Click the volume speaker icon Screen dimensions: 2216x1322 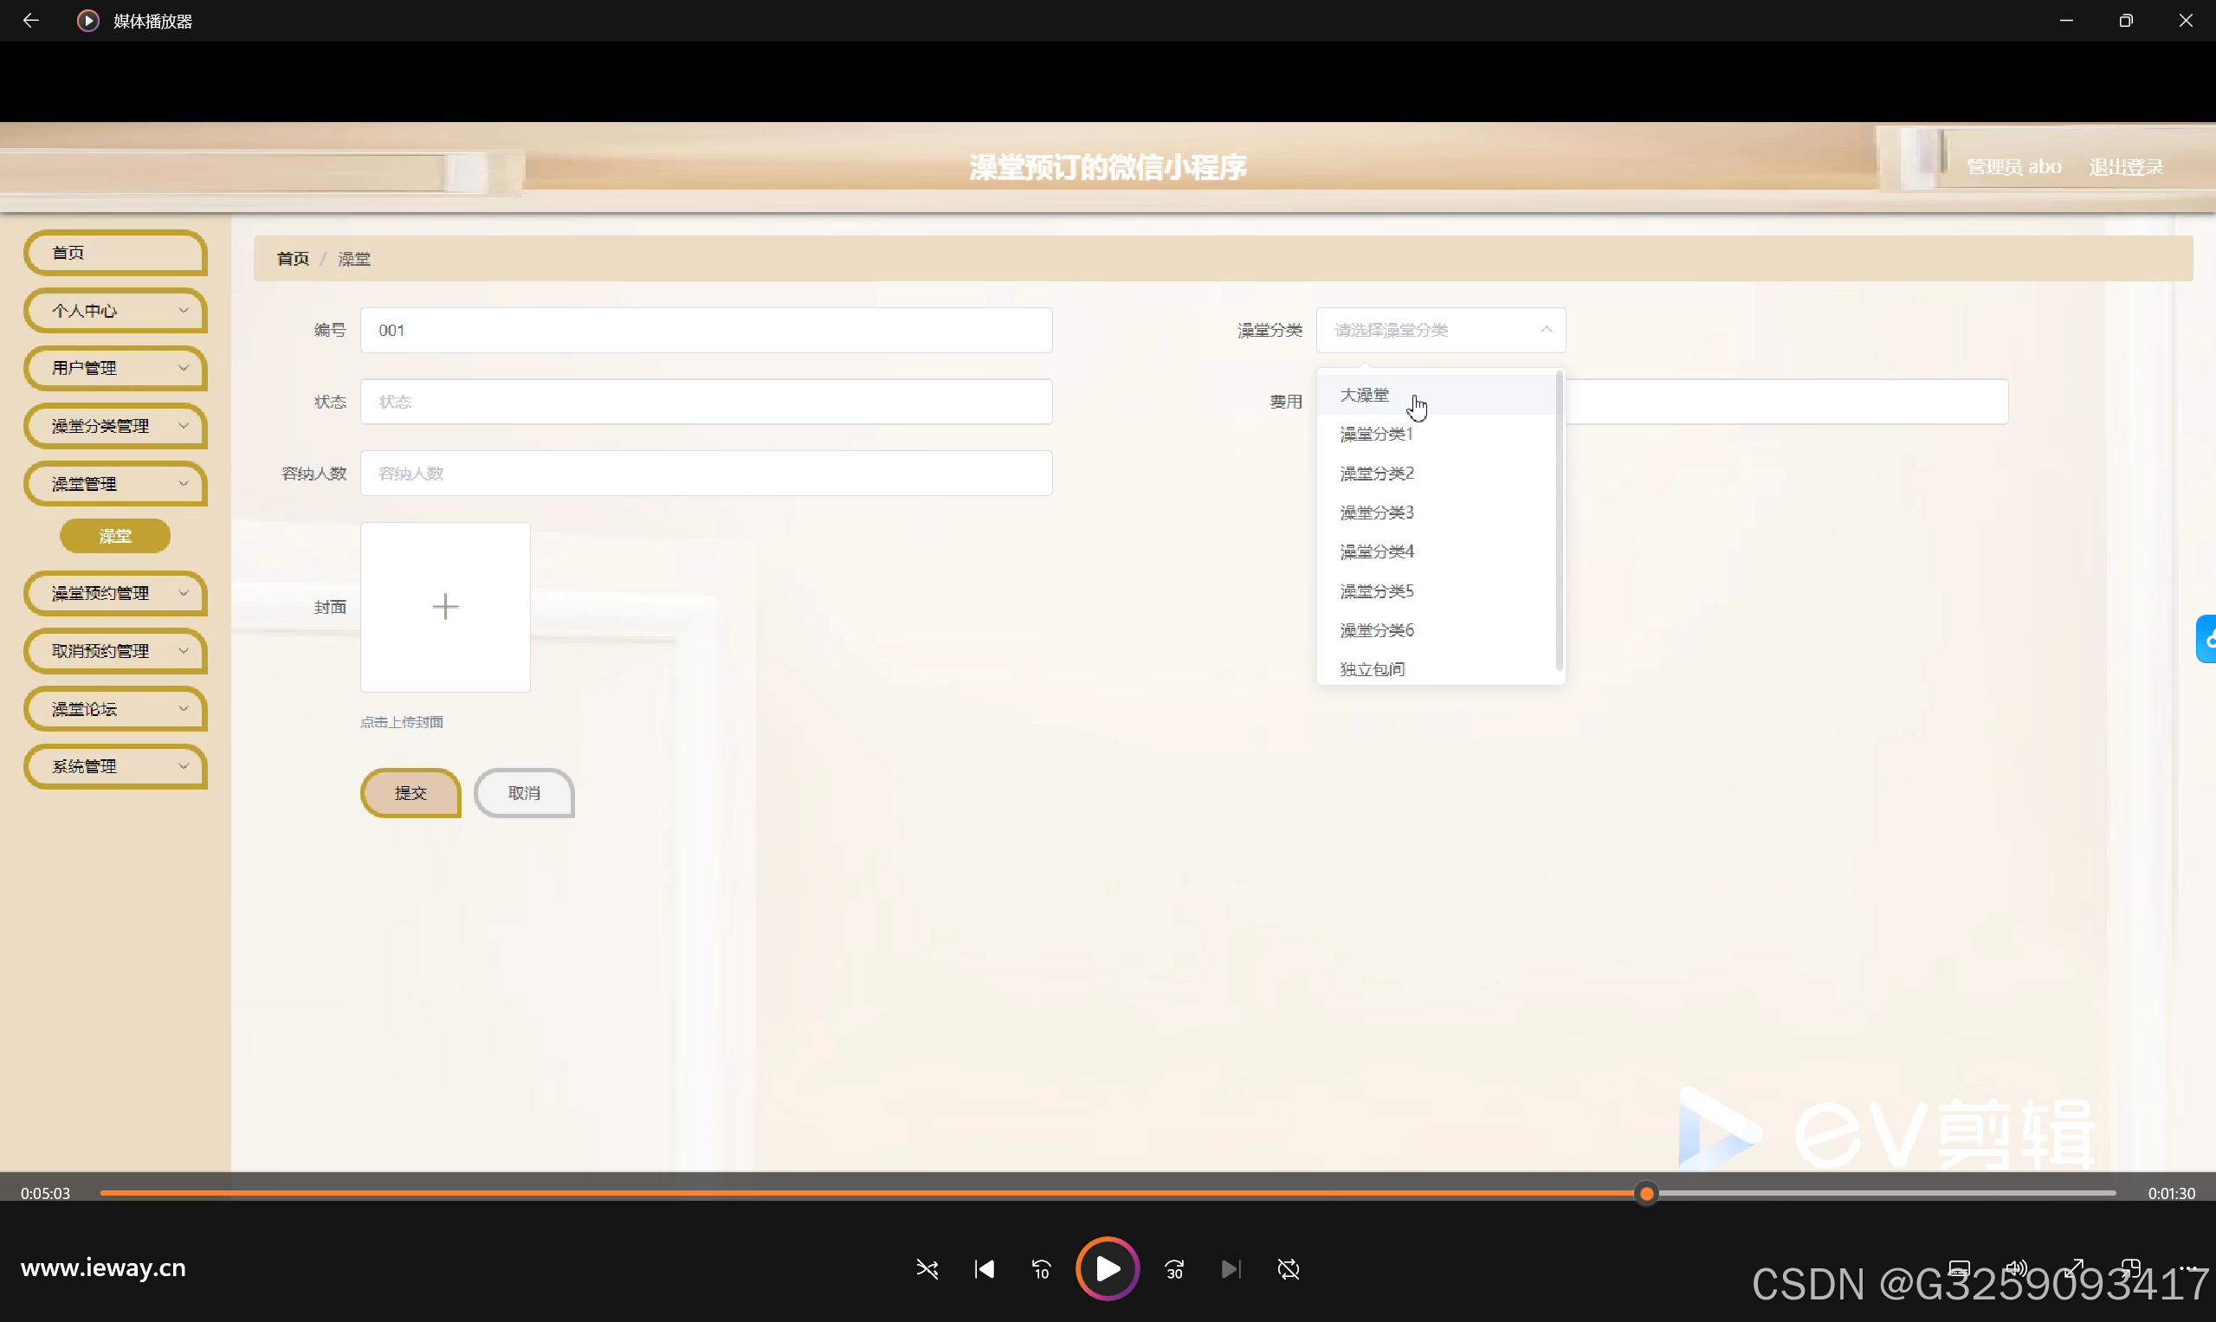tap(2015, 1268)
